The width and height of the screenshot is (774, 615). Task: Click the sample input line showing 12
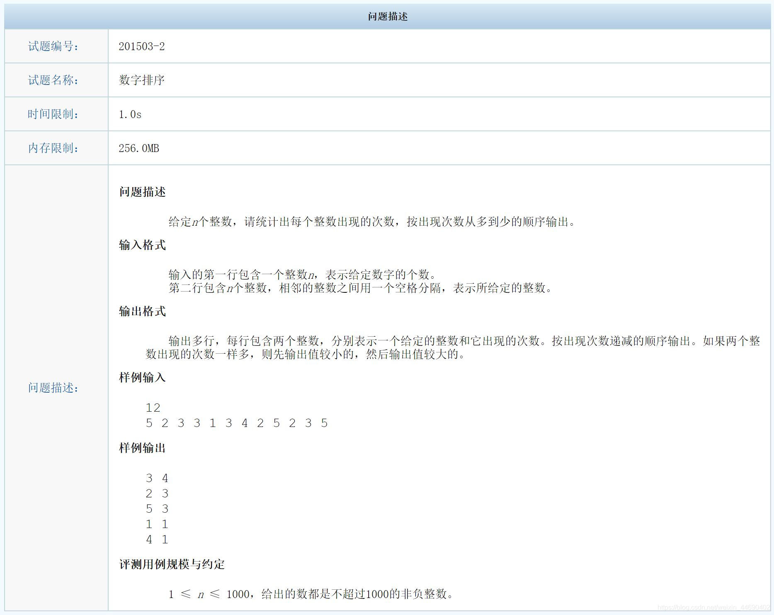pyautogui.click(x=154, y=408)
